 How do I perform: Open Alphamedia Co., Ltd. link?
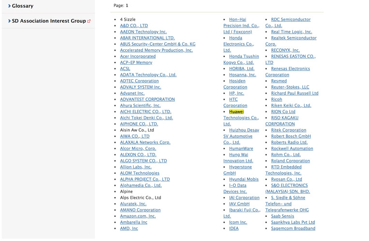(x=141, y=185)
